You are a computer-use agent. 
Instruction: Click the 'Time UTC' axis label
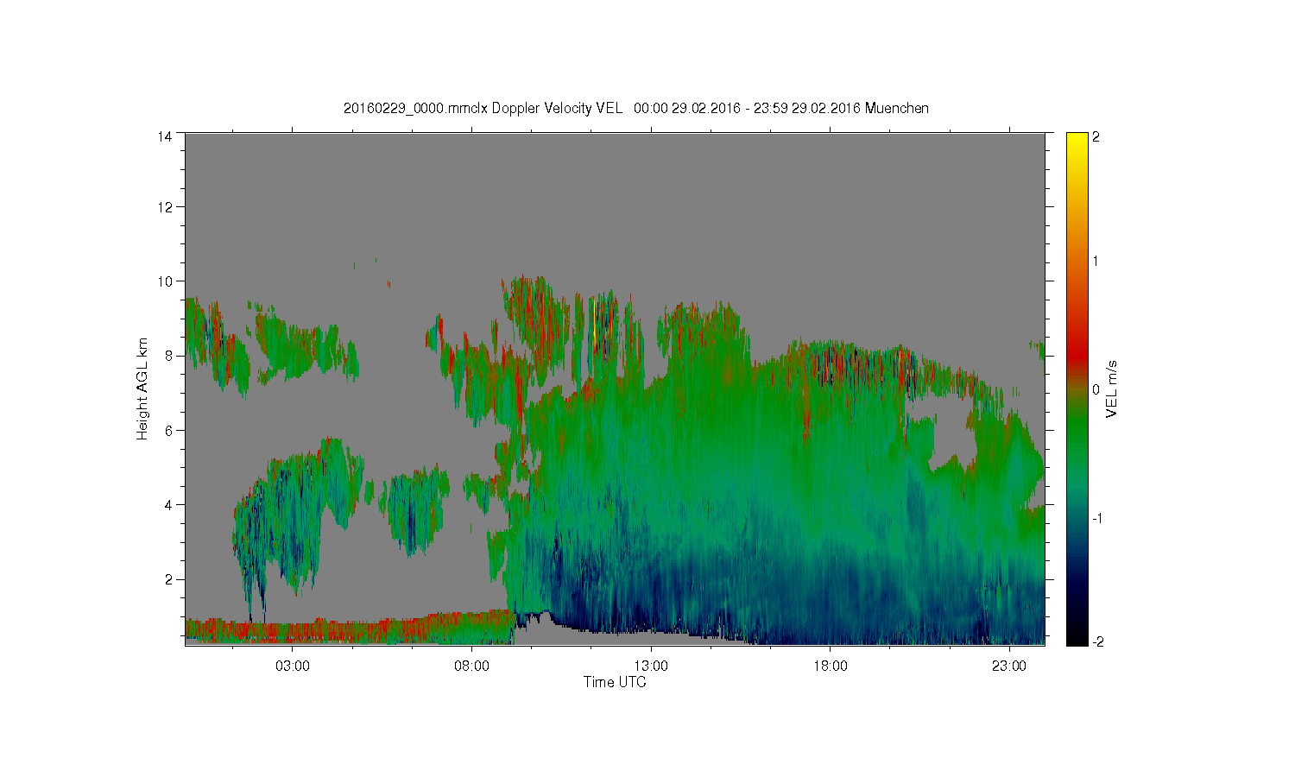point(615,682)
